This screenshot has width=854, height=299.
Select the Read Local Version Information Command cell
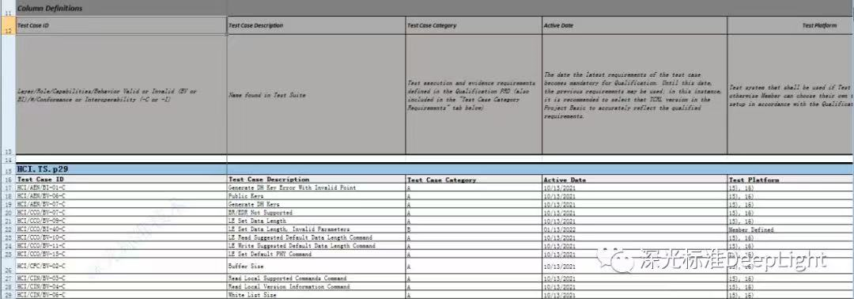tap(316, 286)
